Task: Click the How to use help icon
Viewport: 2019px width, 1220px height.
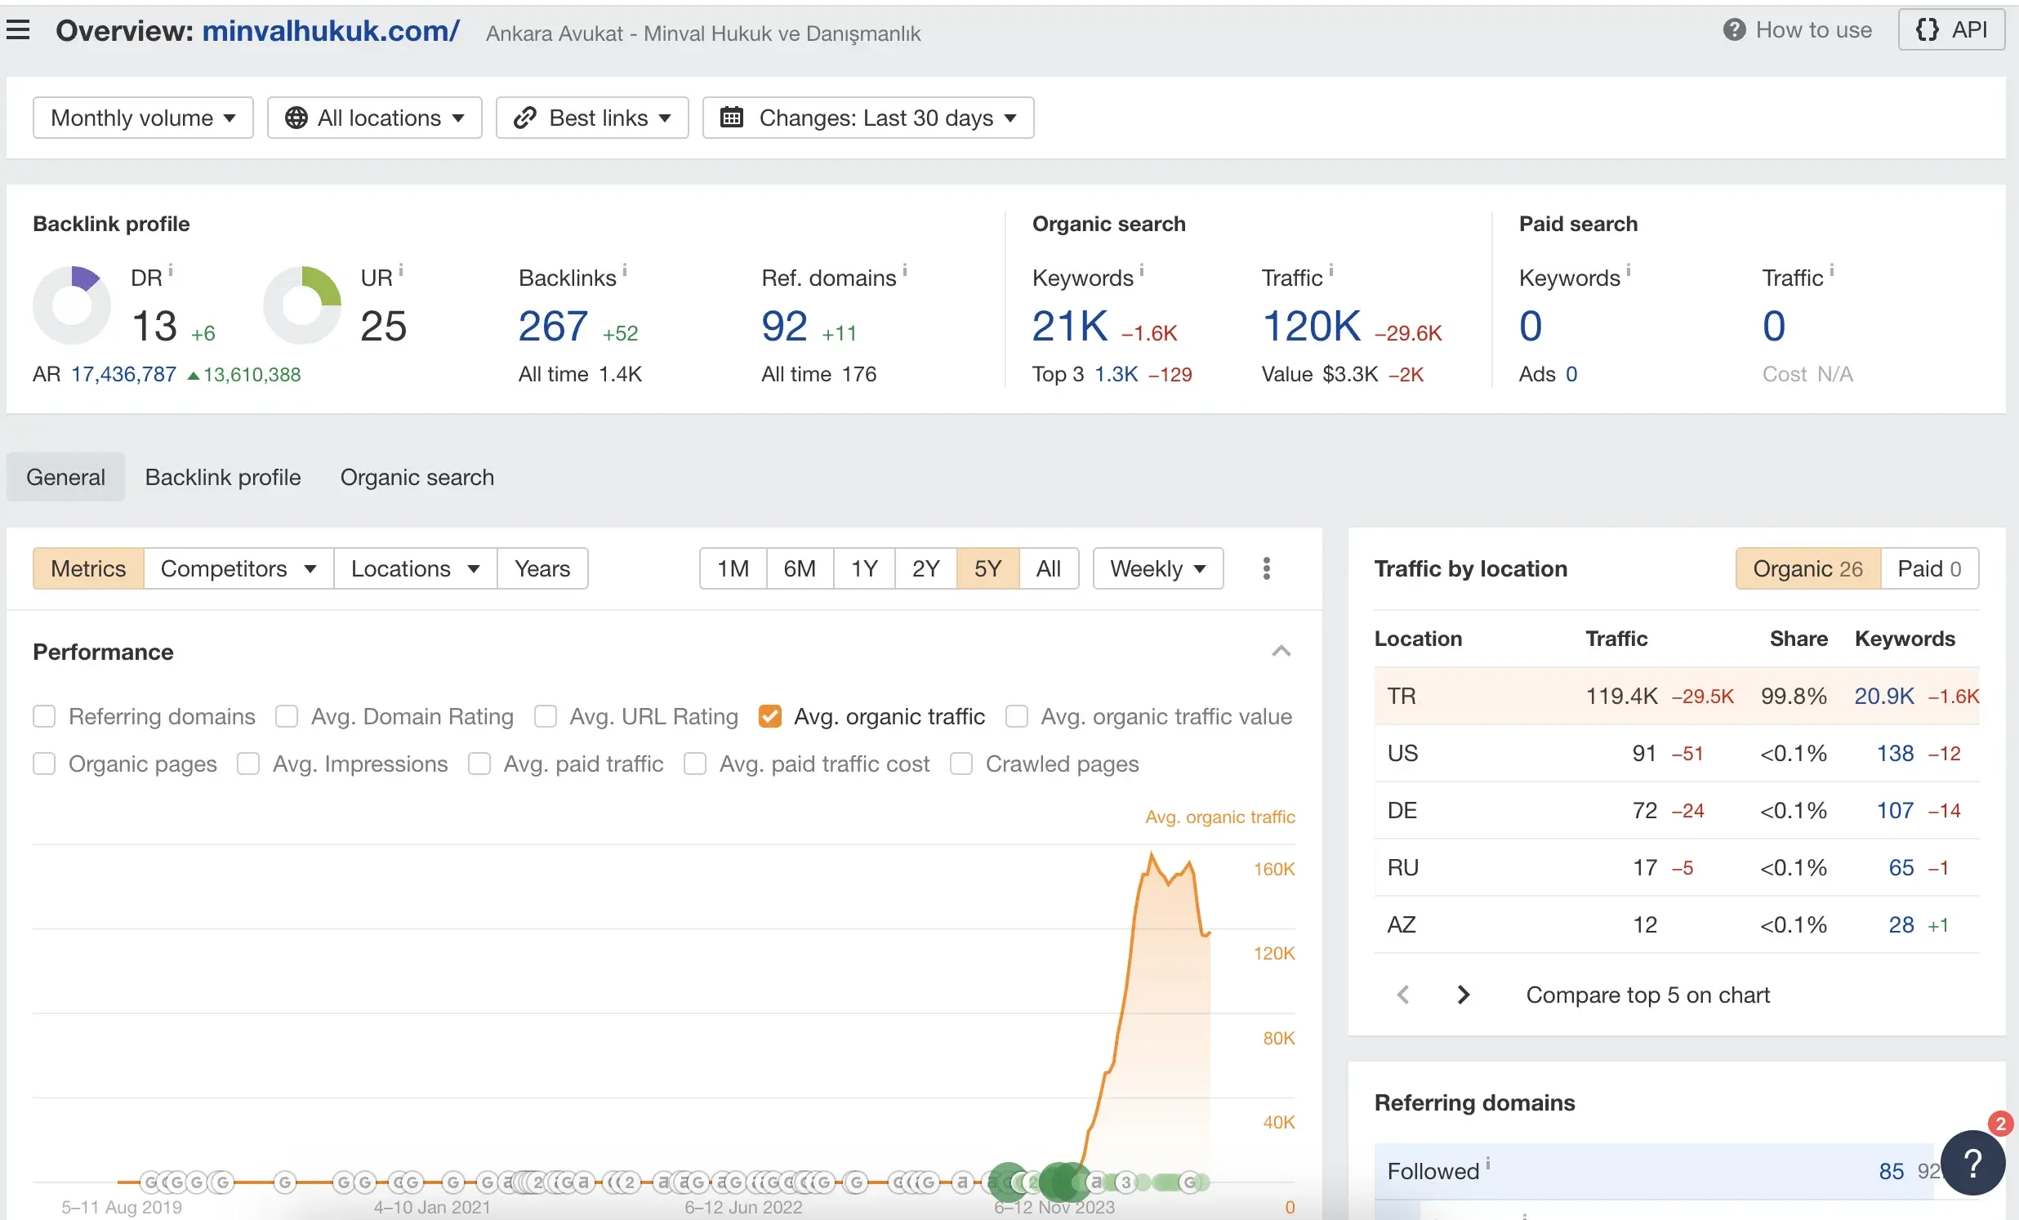Action: click(1734, 30)
